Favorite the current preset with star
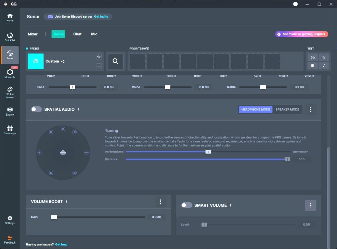The image size is (337, 249). pyautogui.click(x=99, y=57)
